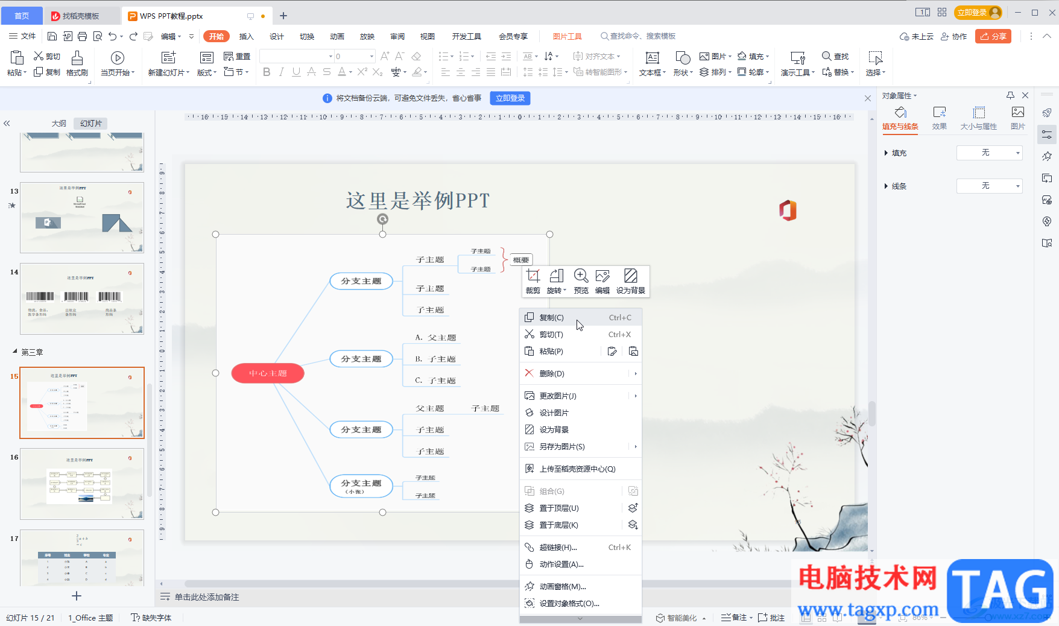Click the Crop (裁剪) icon in floating toolbar
The height and width of the screenshot is (626, 1059).
pos(533,276)
